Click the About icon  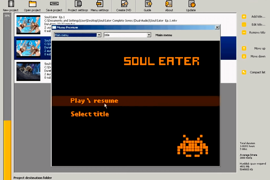pos(169,4)
